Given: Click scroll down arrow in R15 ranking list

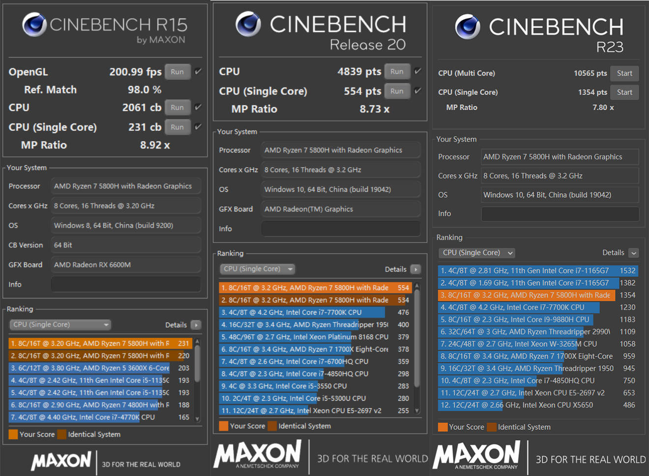Looking at the screenshot, I should (198, 419).
